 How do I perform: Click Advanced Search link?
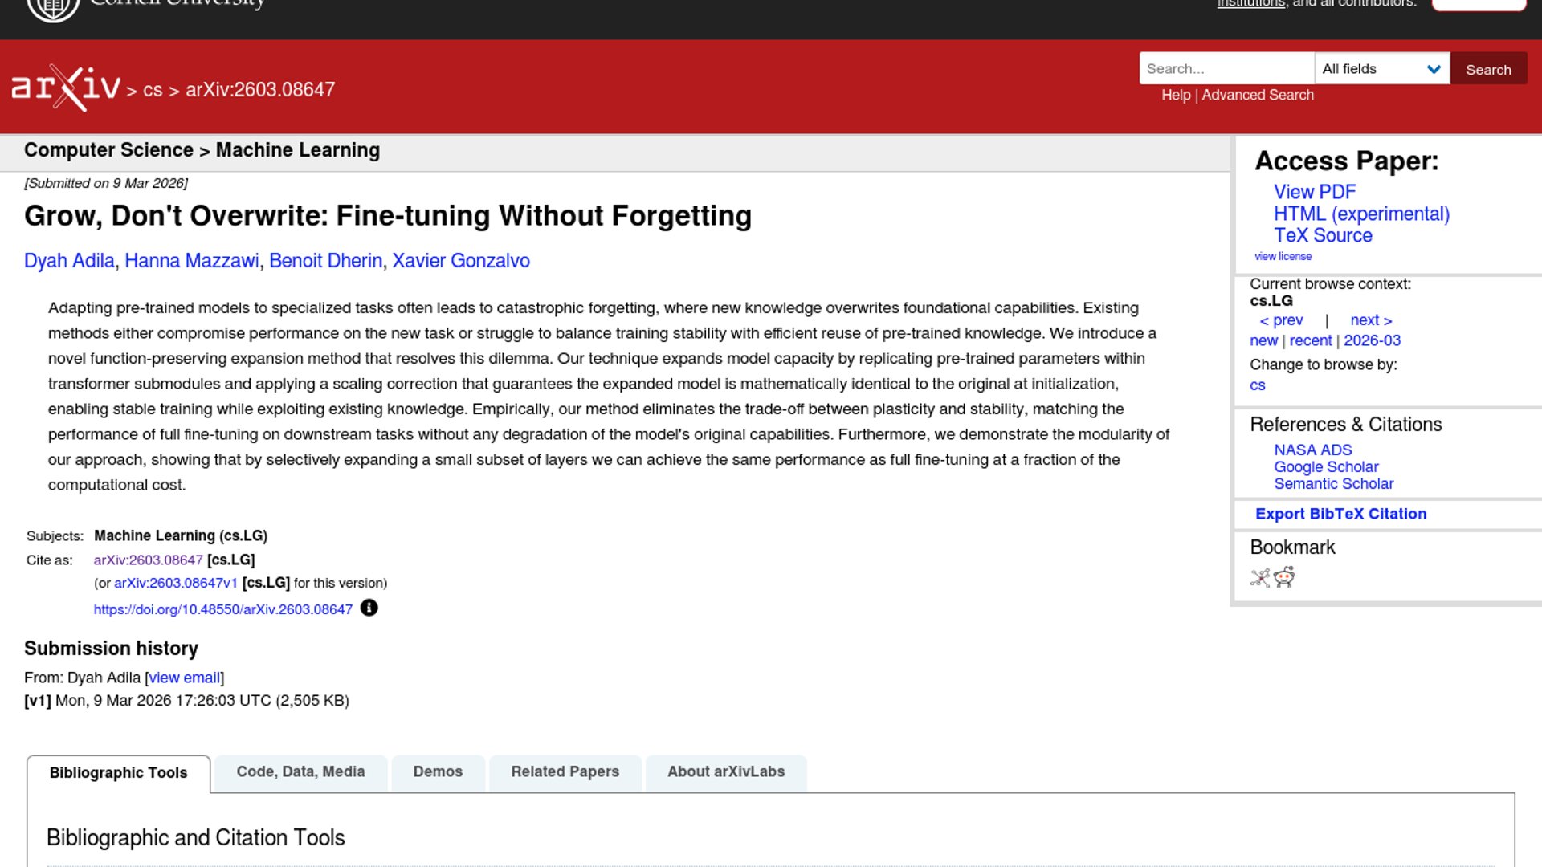click(1257, 95)
